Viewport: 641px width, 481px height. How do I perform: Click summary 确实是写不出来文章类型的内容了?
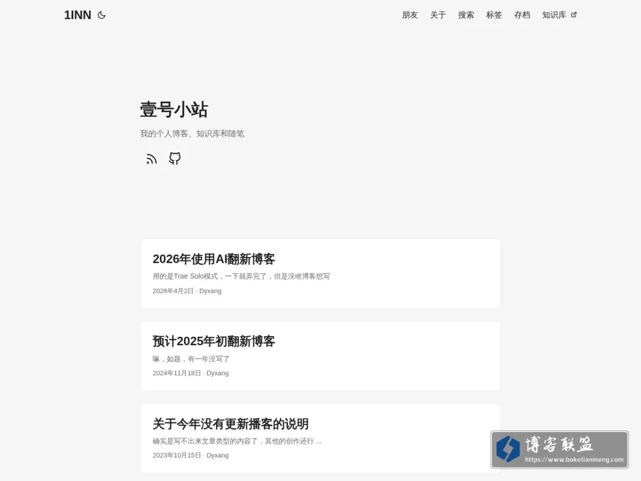pyautogui.click(x=237, y=441)
